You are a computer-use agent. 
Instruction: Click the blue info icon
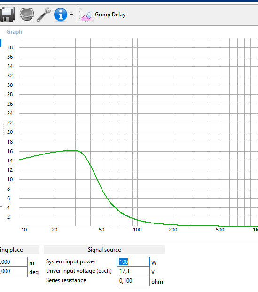click(x=61, y=15)
